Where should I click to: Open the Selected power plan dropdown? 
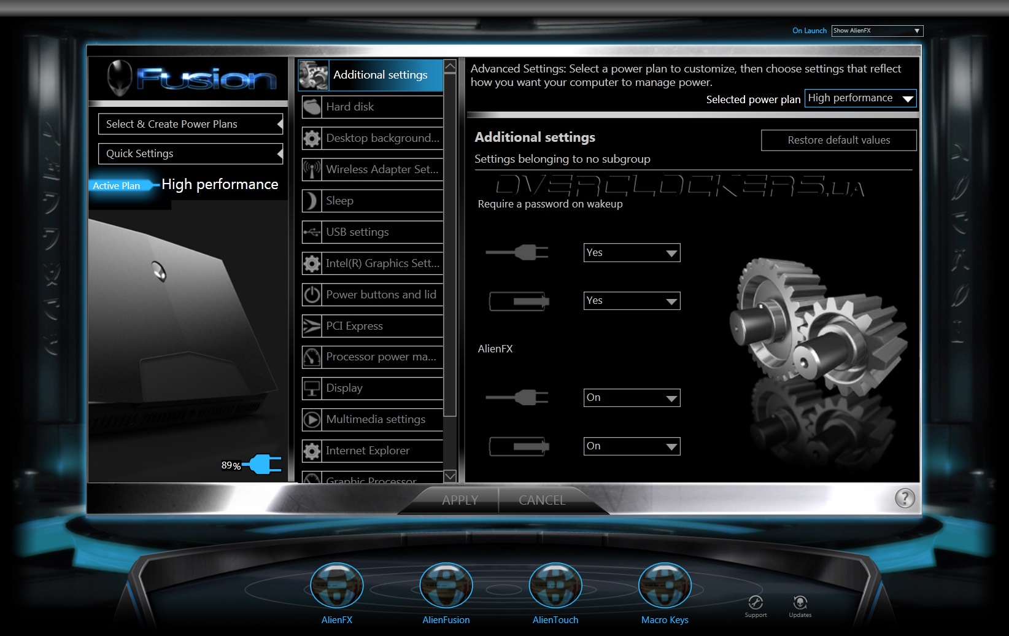[860, 98]
